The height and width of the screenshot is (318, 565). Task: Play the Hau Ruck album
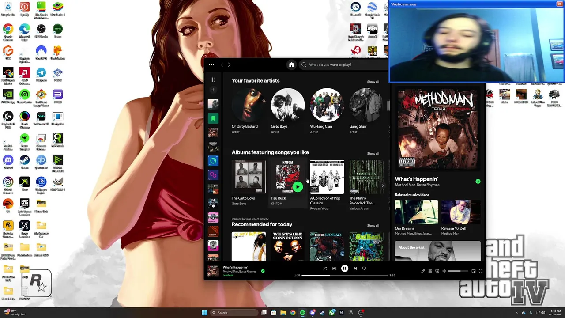[x=298, y=187]
